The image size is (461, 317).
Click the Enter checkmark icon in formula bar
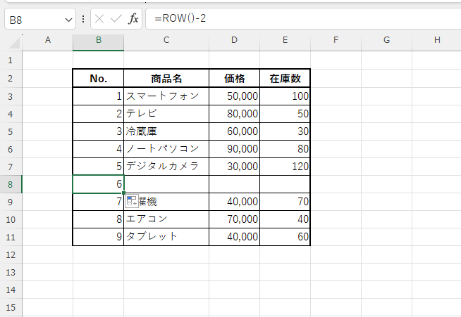[x=116, y=19]
